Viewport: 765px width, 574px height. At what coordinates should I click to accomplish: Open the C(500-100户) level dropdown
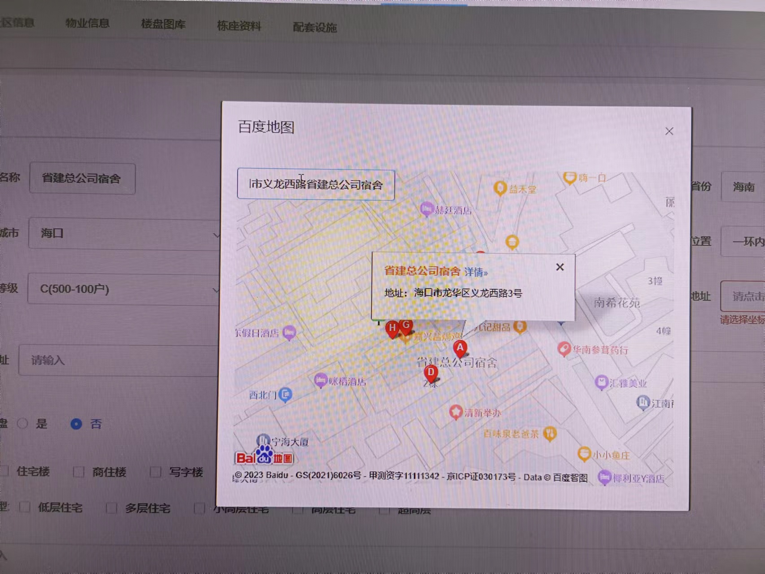click(123, 289)
